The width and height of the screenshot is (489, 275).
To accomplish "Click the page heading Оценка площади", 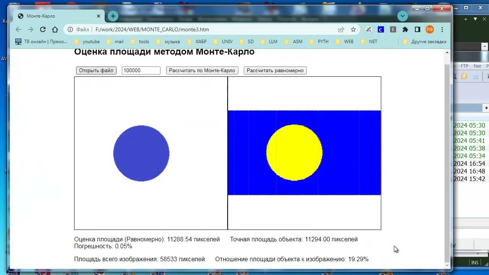I will [164, 52].
